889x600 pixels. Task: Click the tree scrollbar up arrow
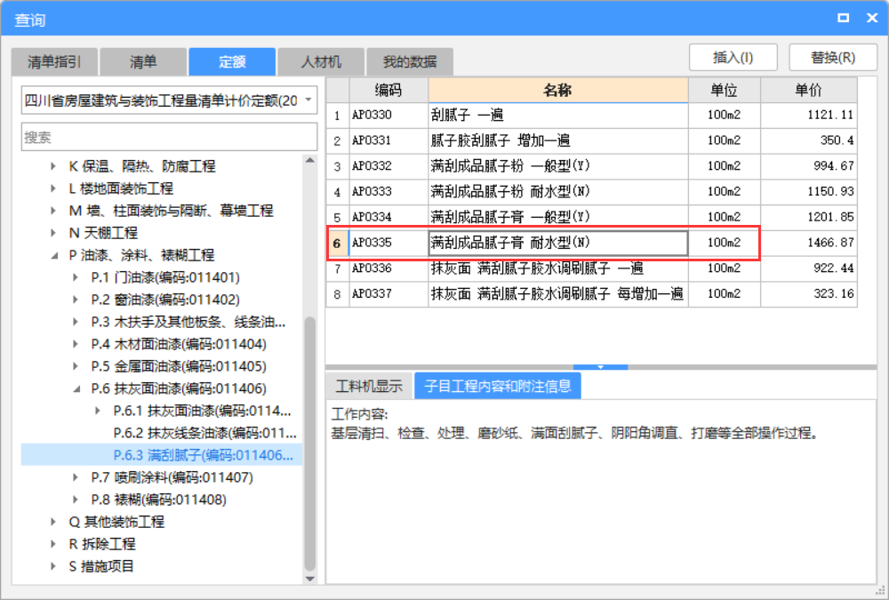click(309, 161)
